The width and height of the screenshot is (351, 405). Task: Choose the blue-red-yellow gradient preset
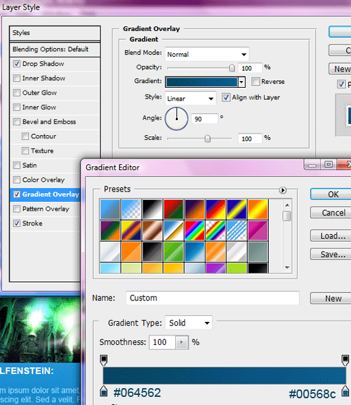216,209
